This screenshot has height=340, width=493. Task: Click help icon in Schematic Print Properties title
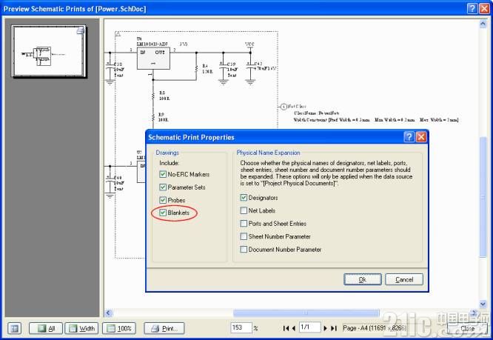pyautogui.click(x=409, y=137)
